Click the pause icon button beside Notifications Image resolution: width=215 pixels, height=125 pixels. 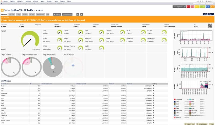pos(78,14)
